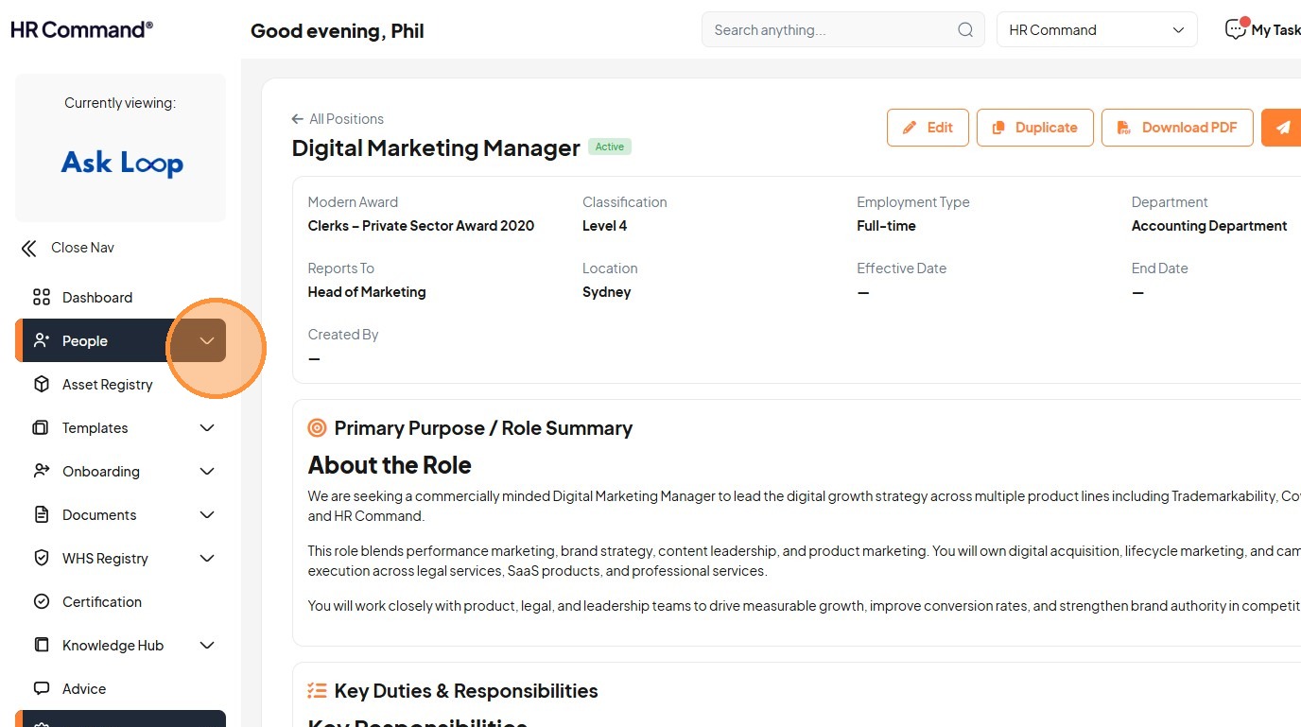Click the Search anything input field
The width and height of the screenshot is (1301, 727).
(832, 30)
